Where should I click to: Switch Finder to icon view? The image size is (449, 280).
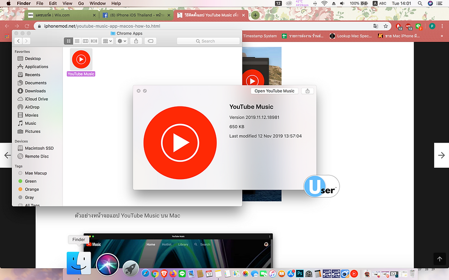click(68, 41)
